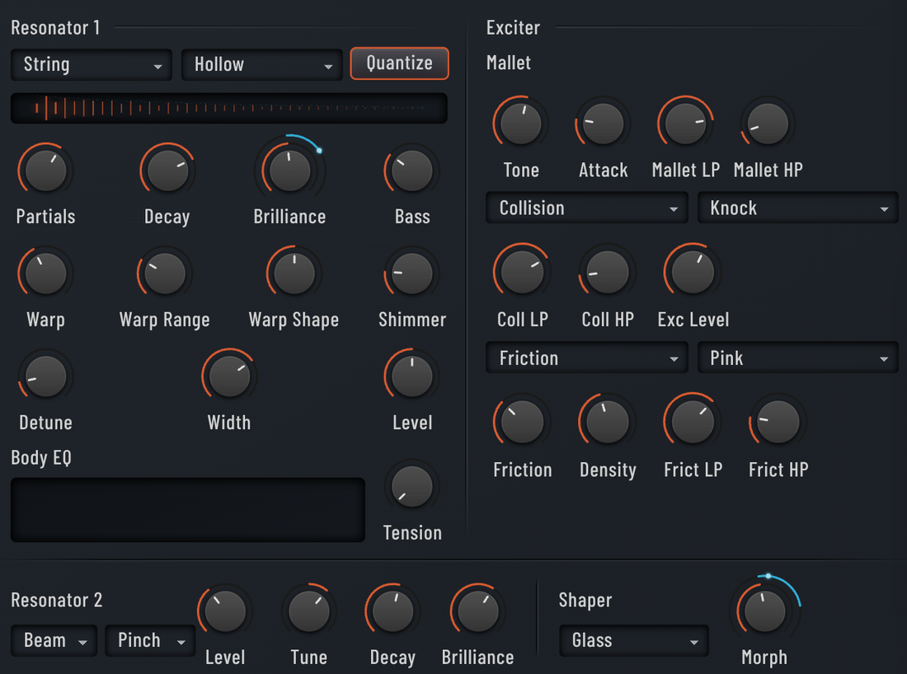
Task: Open the Collision exciter dropdown
Action: (586, 208)
